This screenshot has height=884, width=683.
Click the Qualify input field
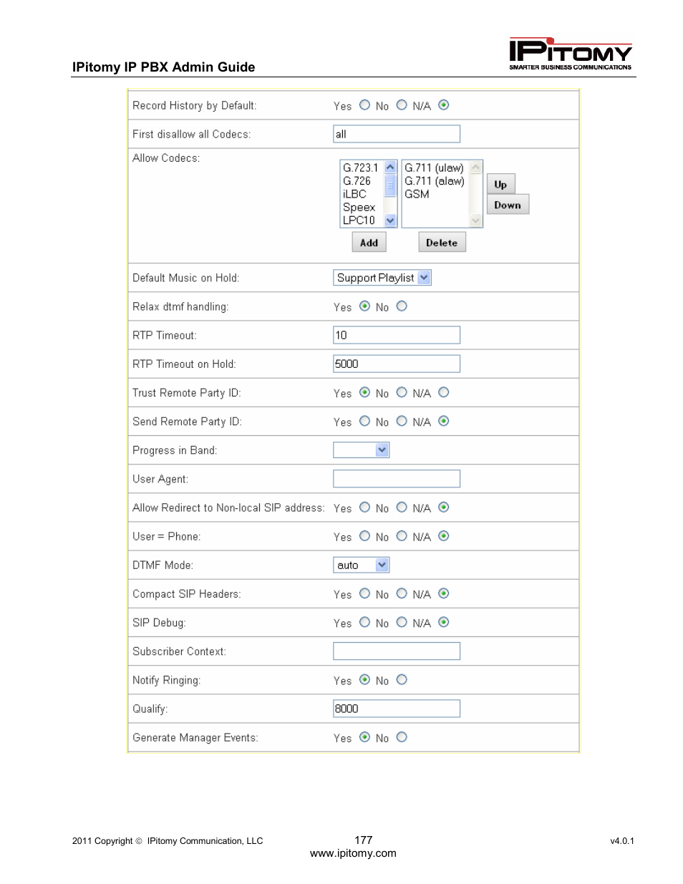(397, 709)
